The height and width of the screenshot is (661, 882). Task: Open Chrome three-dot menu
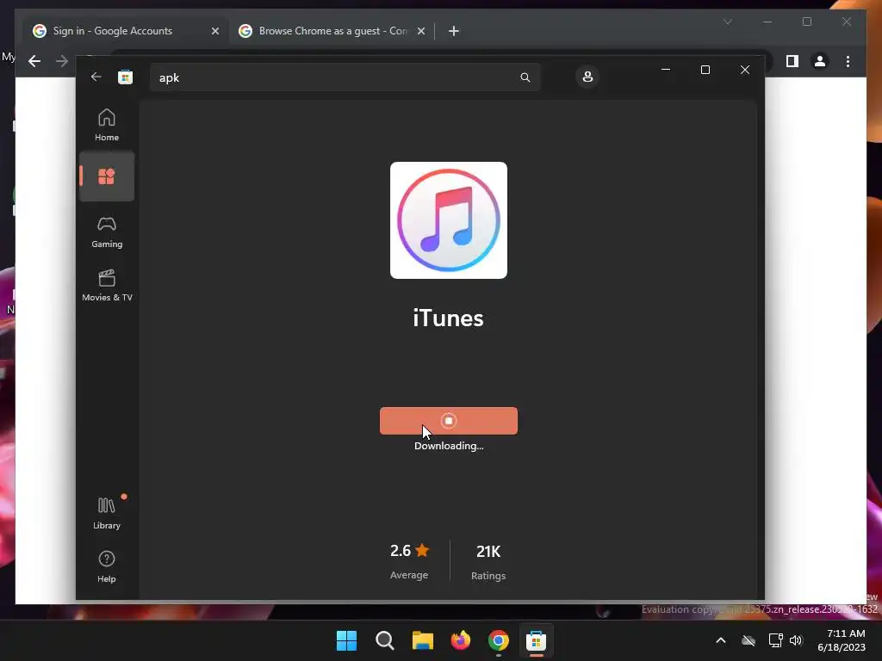coord(848,61)
